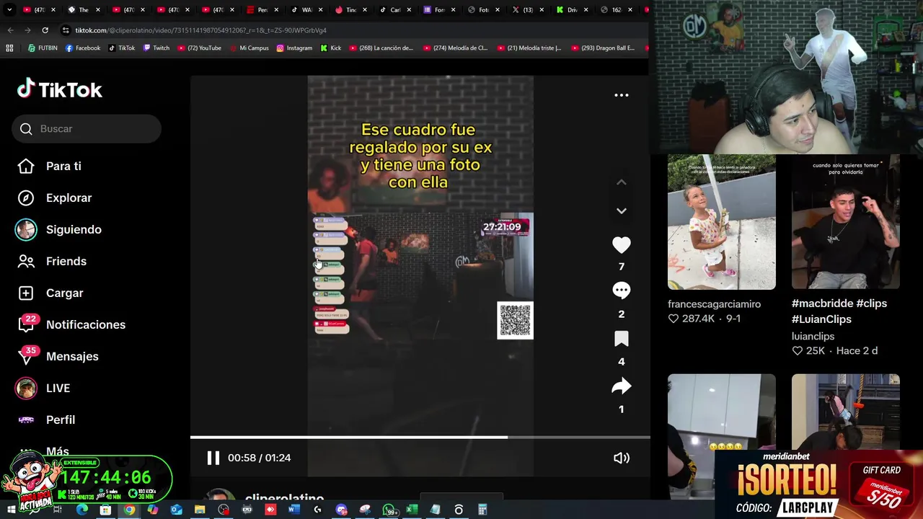The image size is (923, 519).
Task: Open francescagarciamiro username
Action: [714, 303]
